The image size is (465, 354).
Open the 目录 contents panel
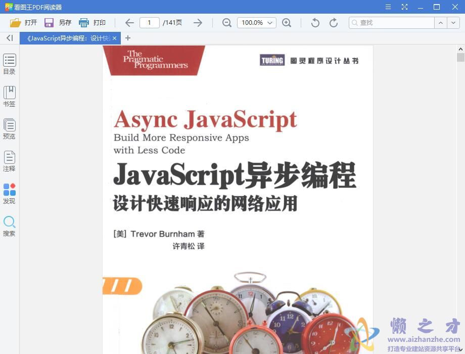[9, 64]
